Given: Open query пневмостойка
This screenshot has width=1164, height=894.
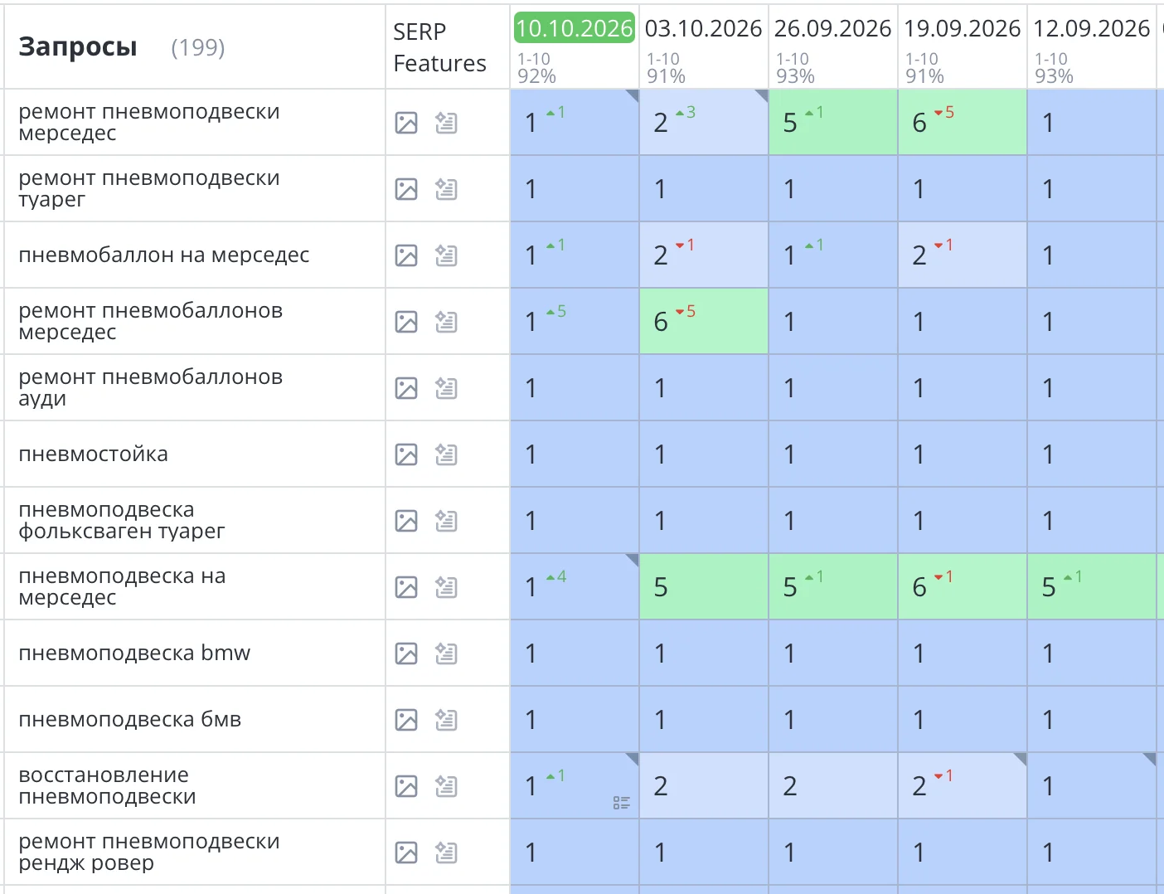Looking at the screenshot, I should (x=94, y=454).
